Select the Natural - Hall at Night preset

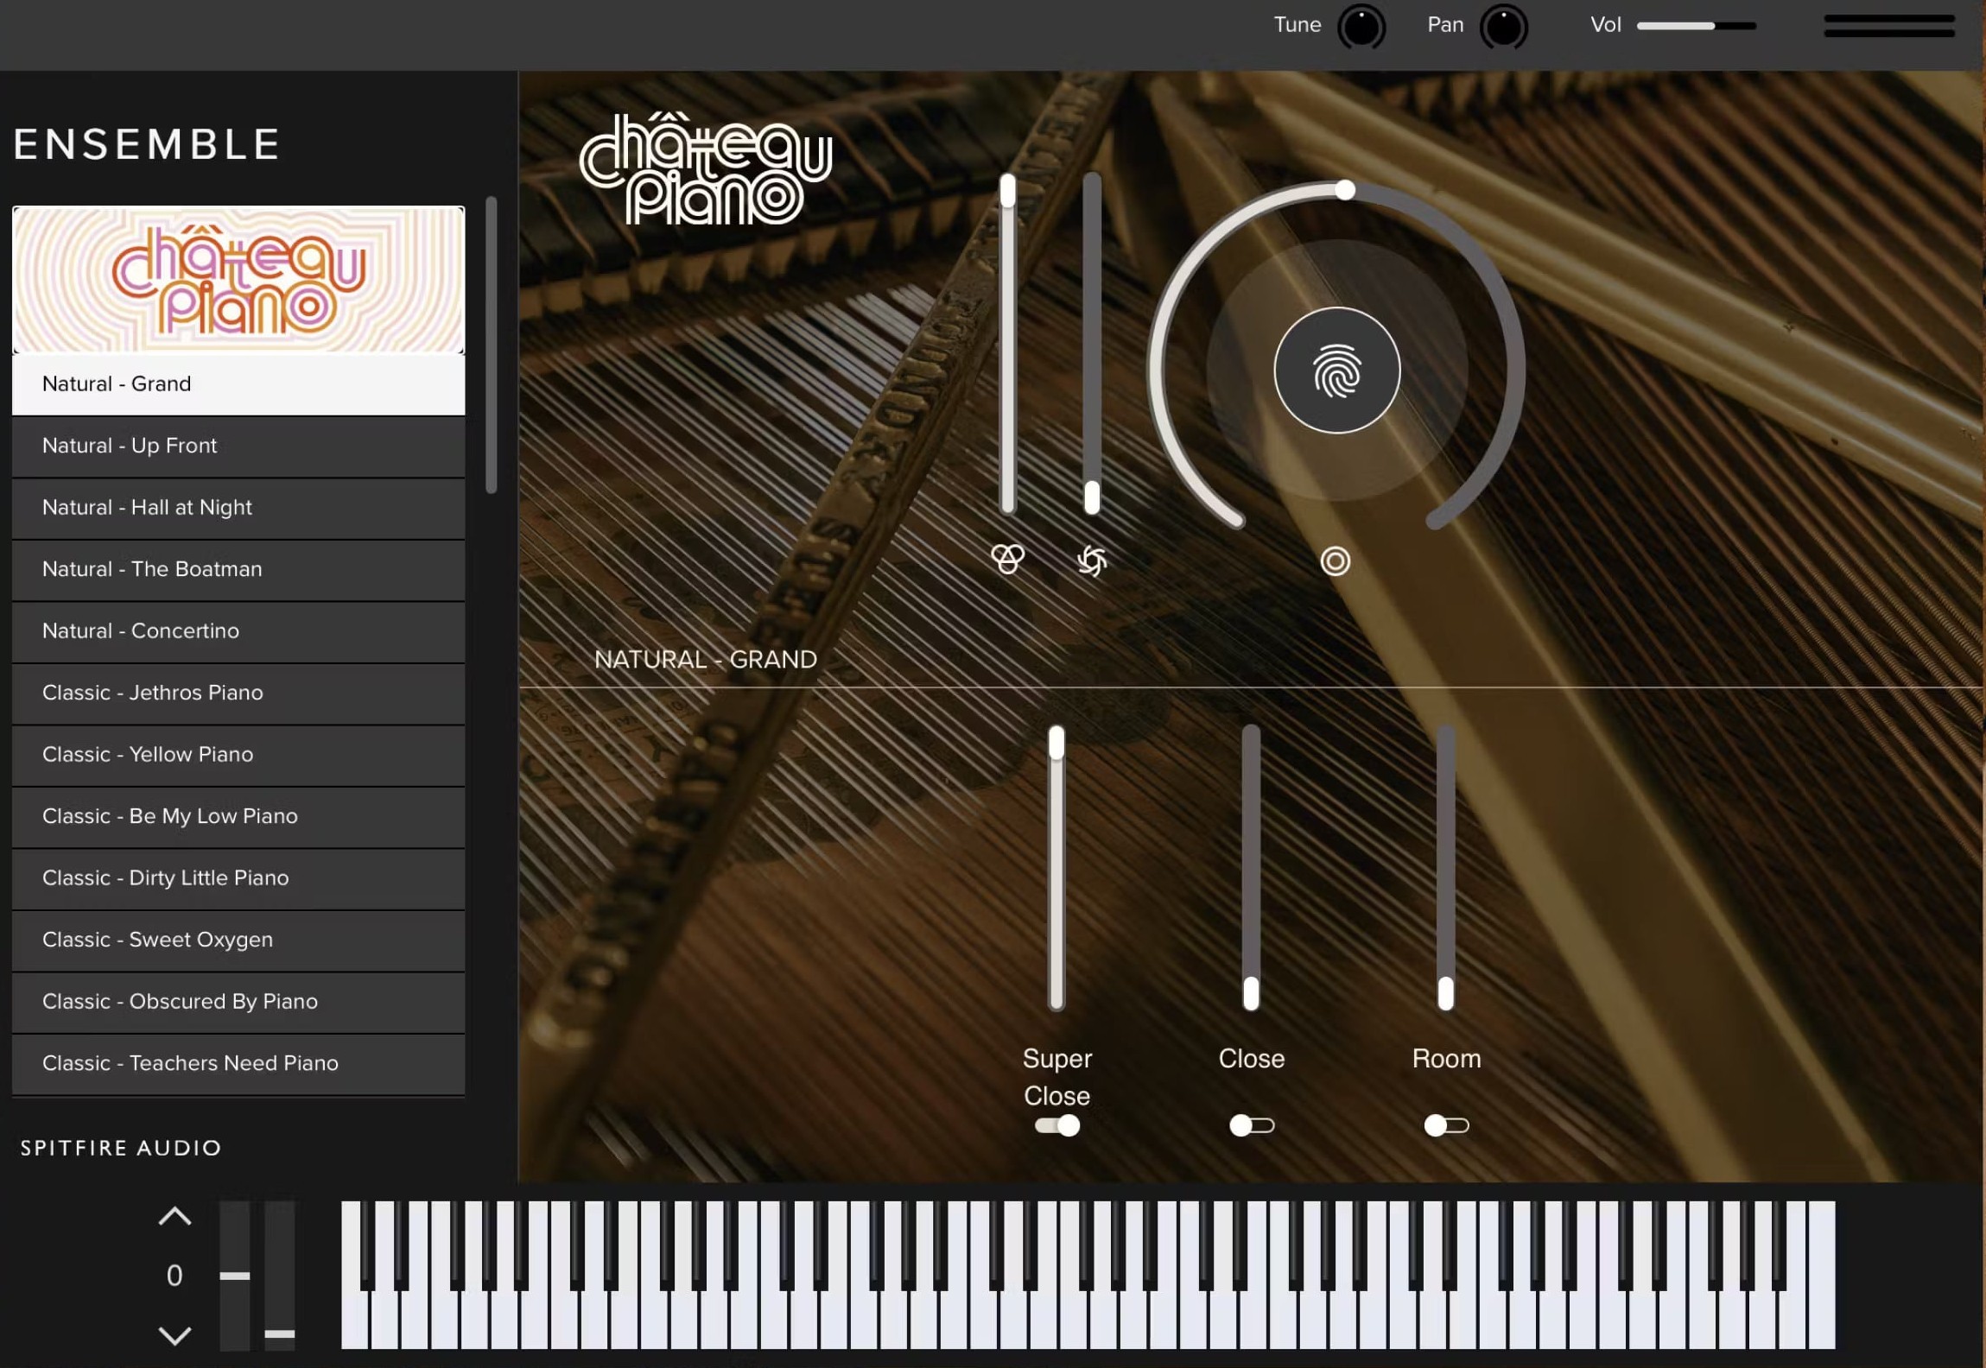pyautogui.click(x=238, y=508)
